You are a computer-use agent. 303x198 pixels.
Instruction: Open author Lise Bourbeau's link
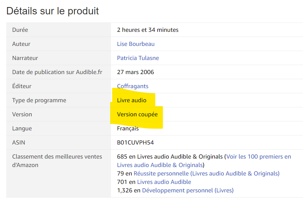tap(136, 44)
